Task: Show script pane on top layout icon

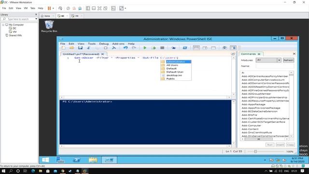Action: click(197, 48)
